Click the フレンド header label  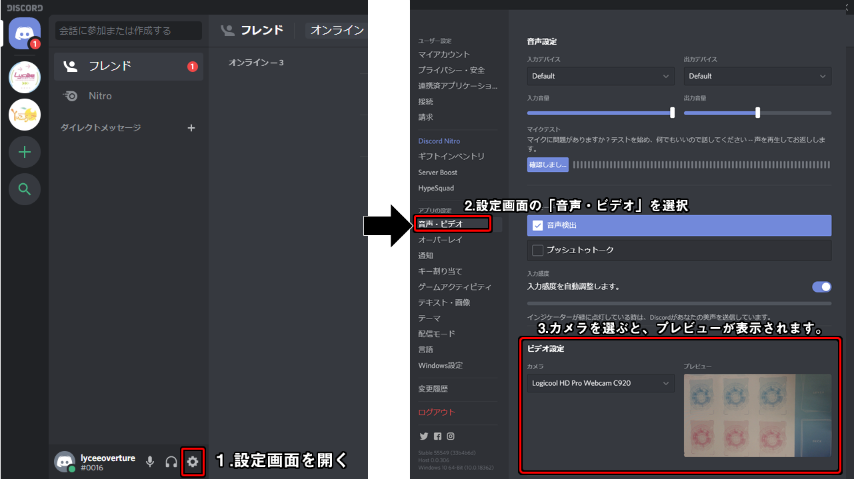pyautogui.click(x=262, y=30)
